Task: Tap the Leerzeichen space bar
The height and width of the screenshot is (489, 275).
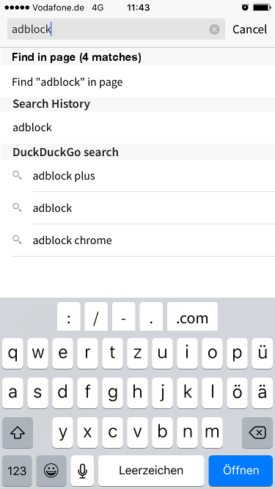Action: (151, 471)
